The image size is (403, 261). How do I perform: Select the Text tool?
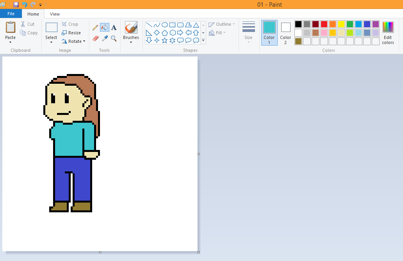[114, 27]
